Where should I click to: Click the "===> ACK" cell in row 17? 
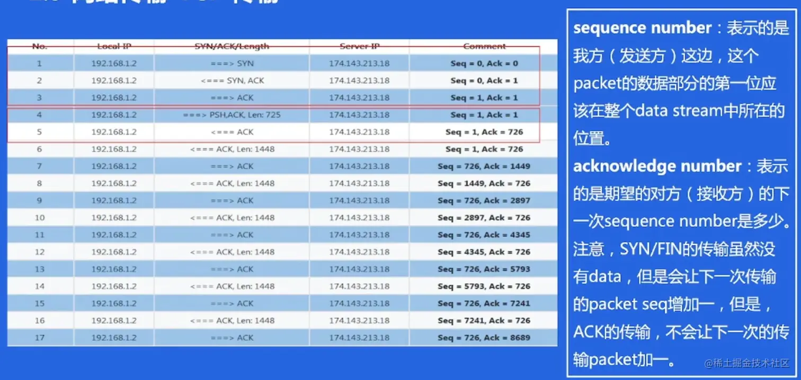pyautogui.click(x=232, y=338)
